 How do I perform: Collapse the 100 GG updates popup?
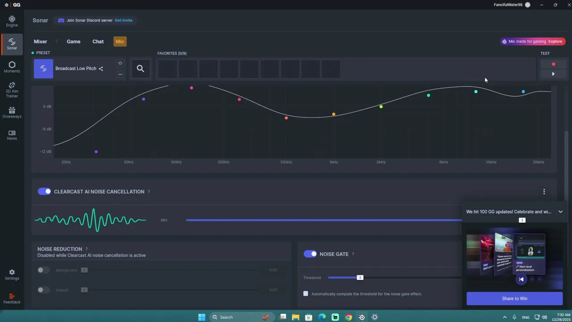(560, 212)
